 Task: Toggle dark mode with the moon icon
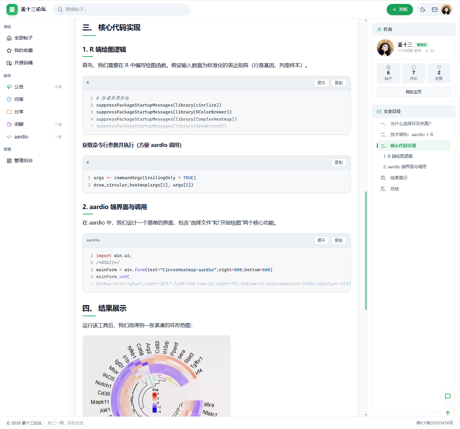click(x=423, y=10)
